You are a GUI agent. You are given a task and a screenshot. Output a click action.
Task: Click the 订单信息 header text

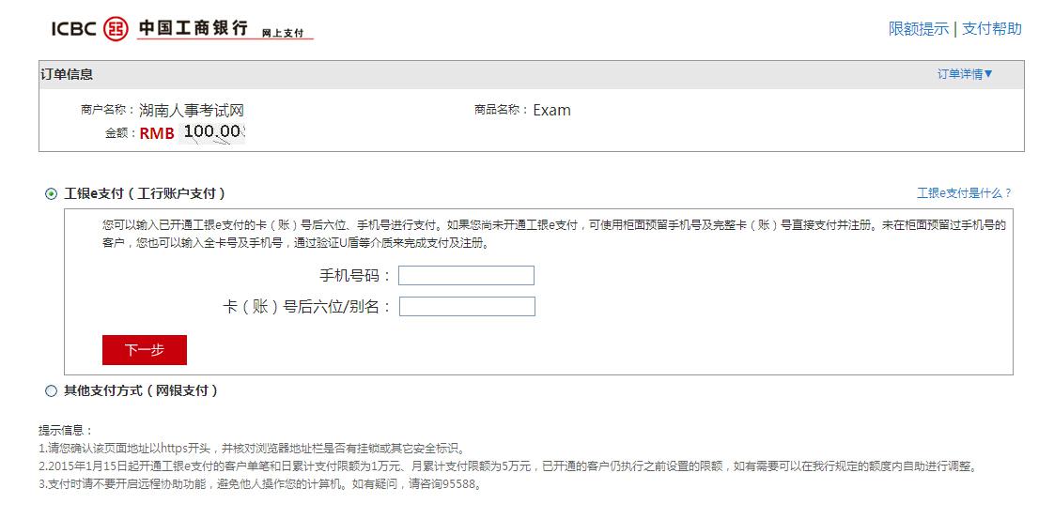tap(67, 74)
